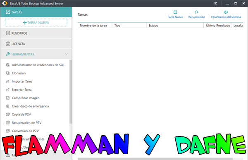The image size is (248, 160).
Task: Click the Exportar Tarea icon
Action: tap(8, 90)
